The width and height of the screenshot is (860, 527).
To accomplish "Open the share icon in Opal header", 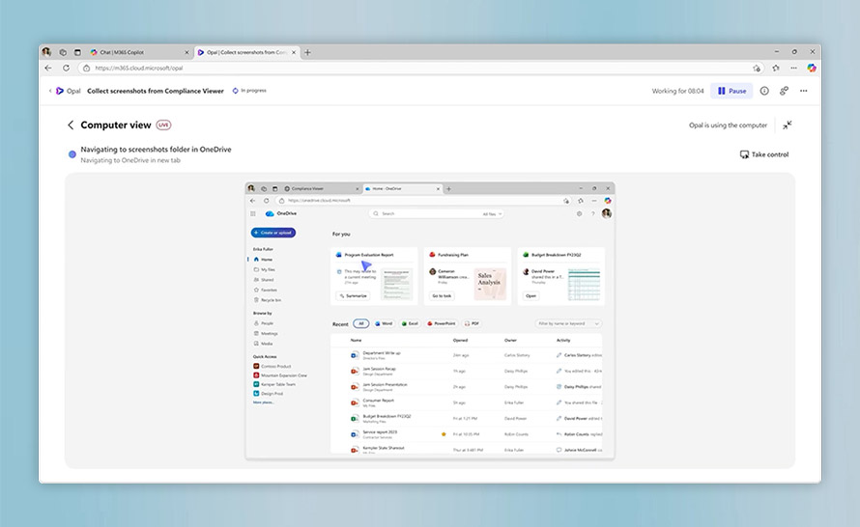I will (784, 91).
